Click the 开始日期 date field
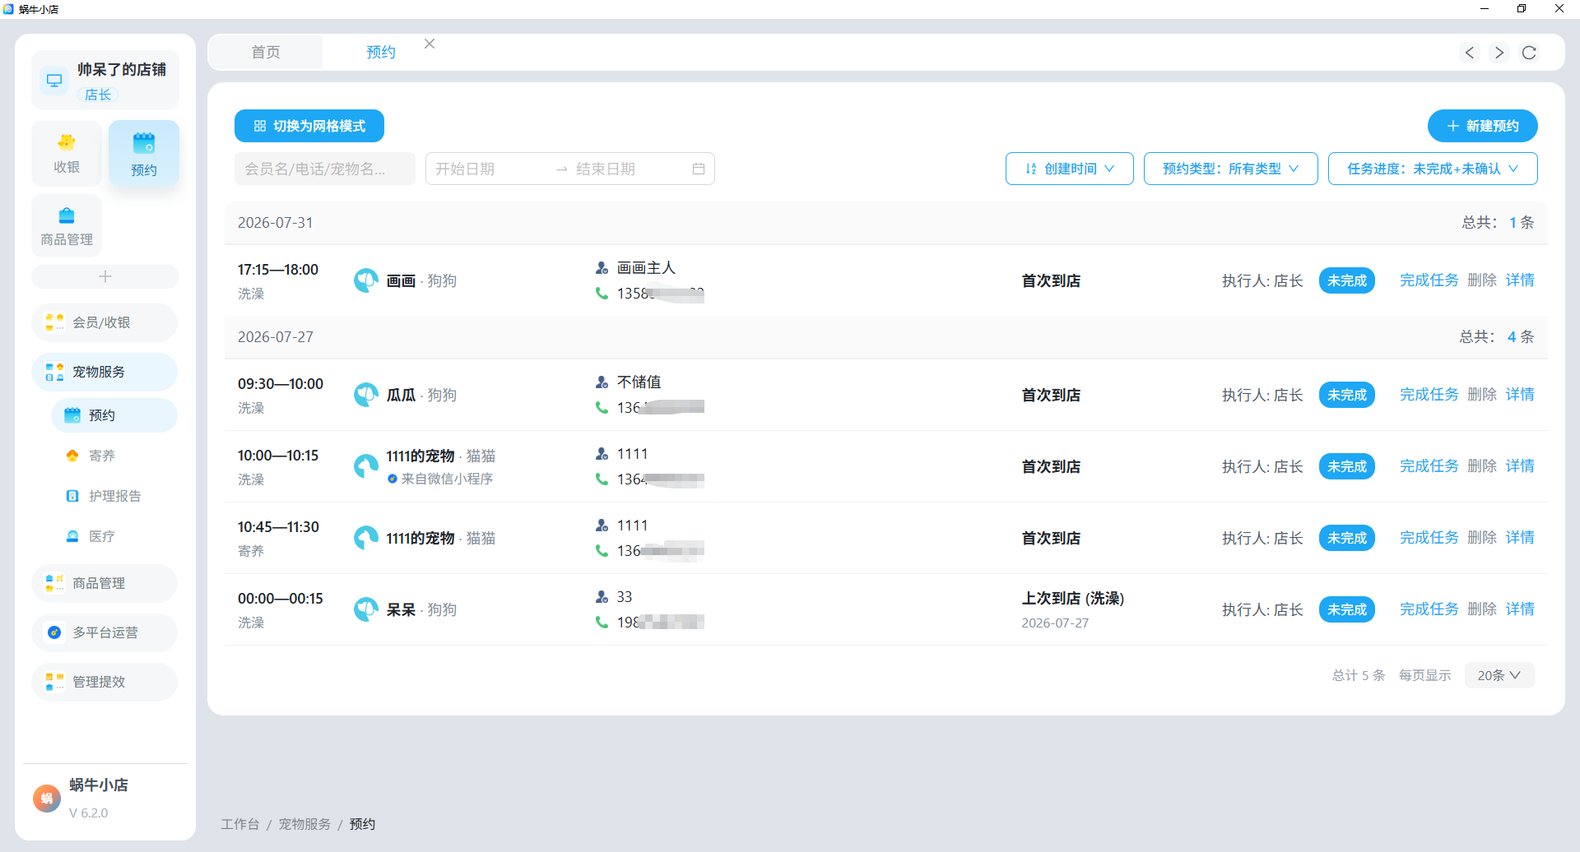Viewport: 1580px width, 852px height. [x=490, y=169]
